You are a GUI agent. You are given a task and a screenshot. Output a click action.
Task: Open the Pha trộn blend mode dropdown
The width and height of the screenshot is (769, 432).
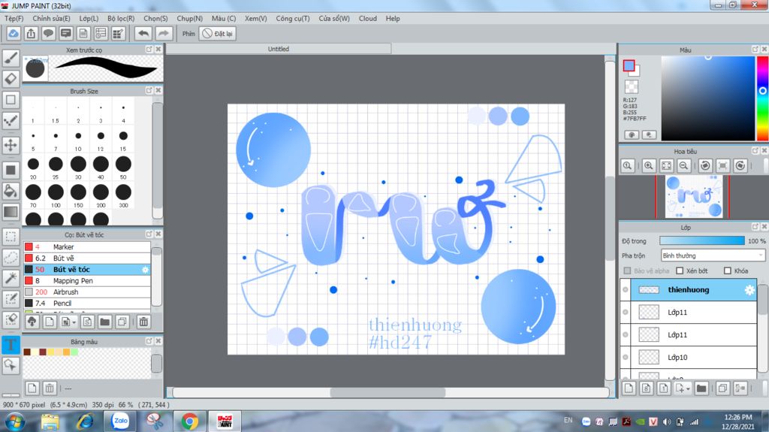712,255
